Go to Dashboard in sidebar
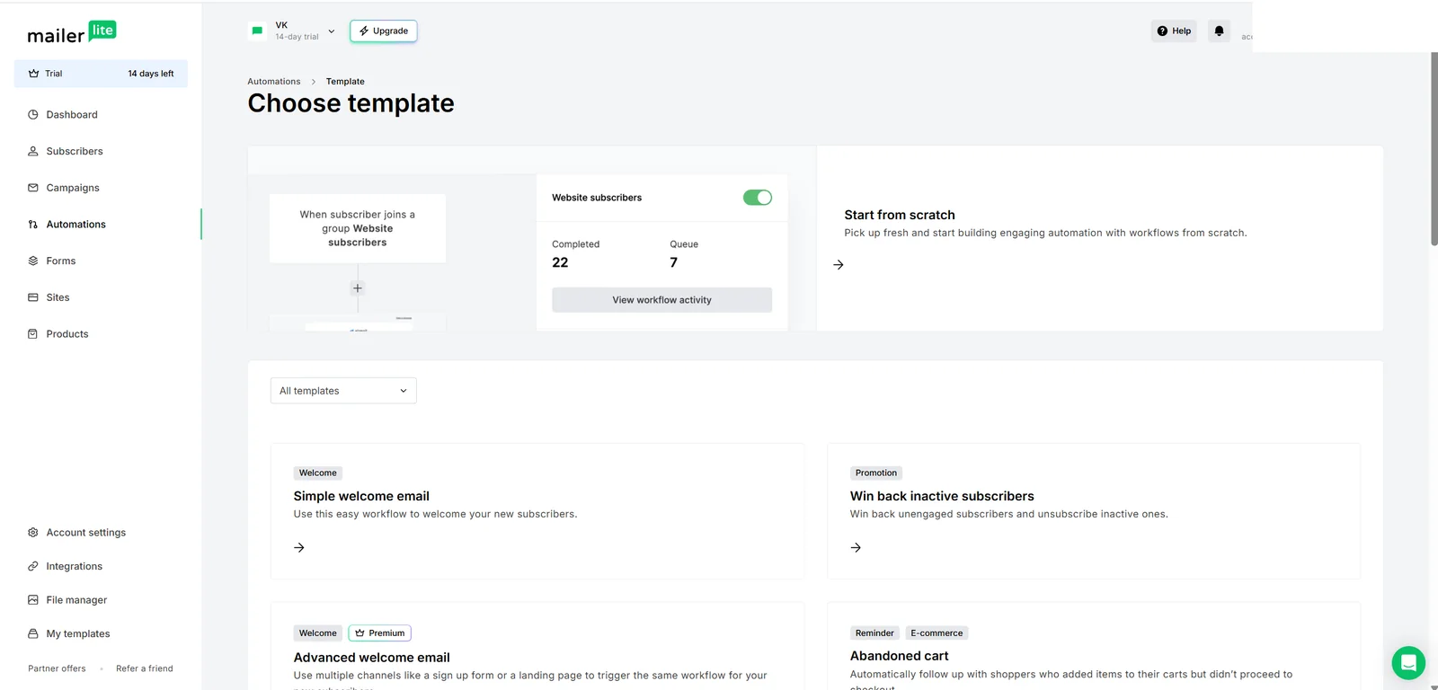Image resolution: width=1438 pixels, height=690 pixels. coord(72,115)
